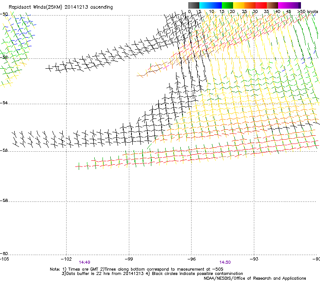Click the single magenta wind barb near -52
320x281 pixels.
166,67
